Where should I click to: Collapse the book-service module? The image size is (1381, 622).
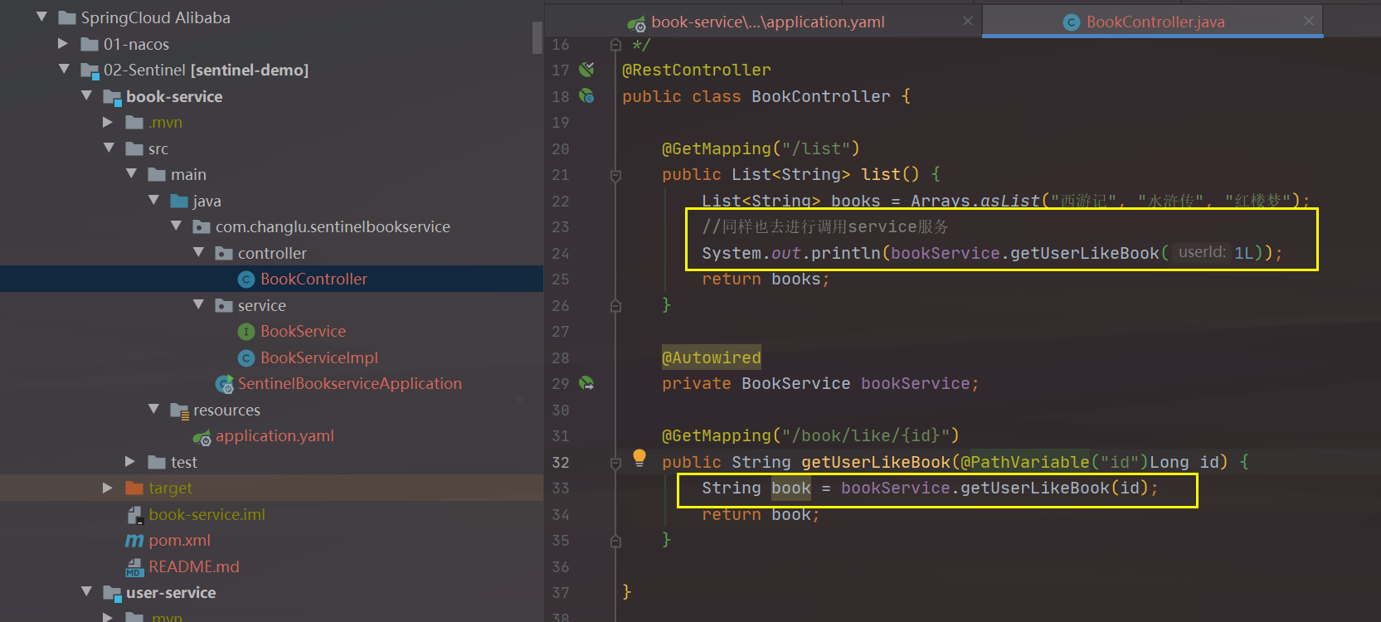point(86,96)
